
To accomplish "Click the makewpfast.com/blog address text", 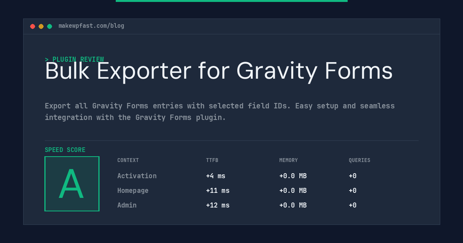I will click(x=91, y=26).
